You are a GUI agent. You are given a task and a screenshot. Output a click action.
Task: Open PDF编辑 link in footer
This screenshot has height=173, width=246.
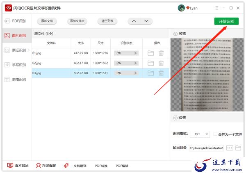click(122, 166)
